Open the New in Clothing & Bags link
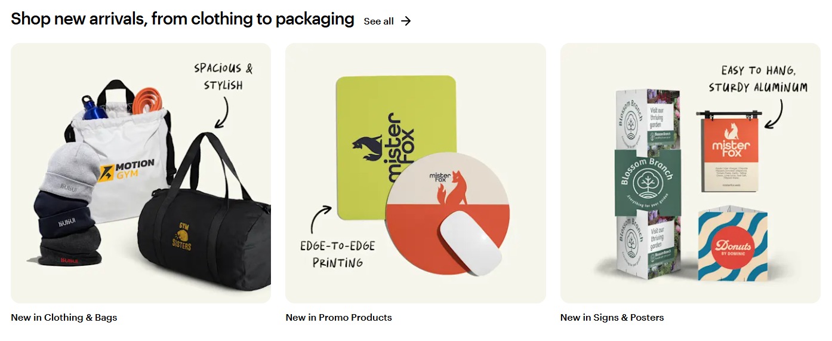Viewport: 832px width, 341px height. click(x=64, y=318)
